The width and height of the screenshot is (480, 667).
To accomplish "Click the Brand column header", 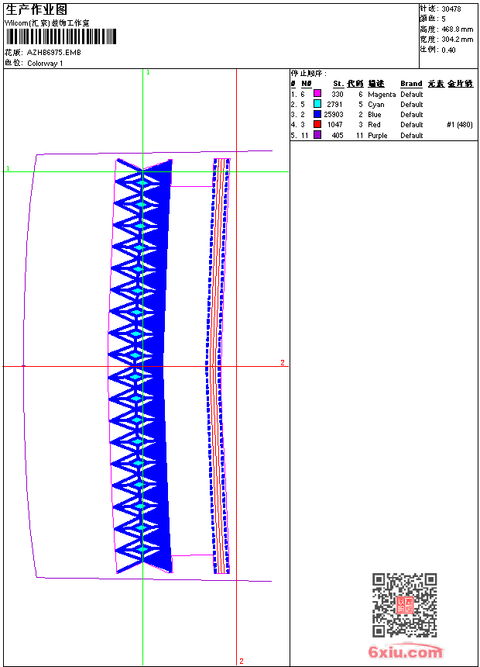I will (x=411, y=84).
